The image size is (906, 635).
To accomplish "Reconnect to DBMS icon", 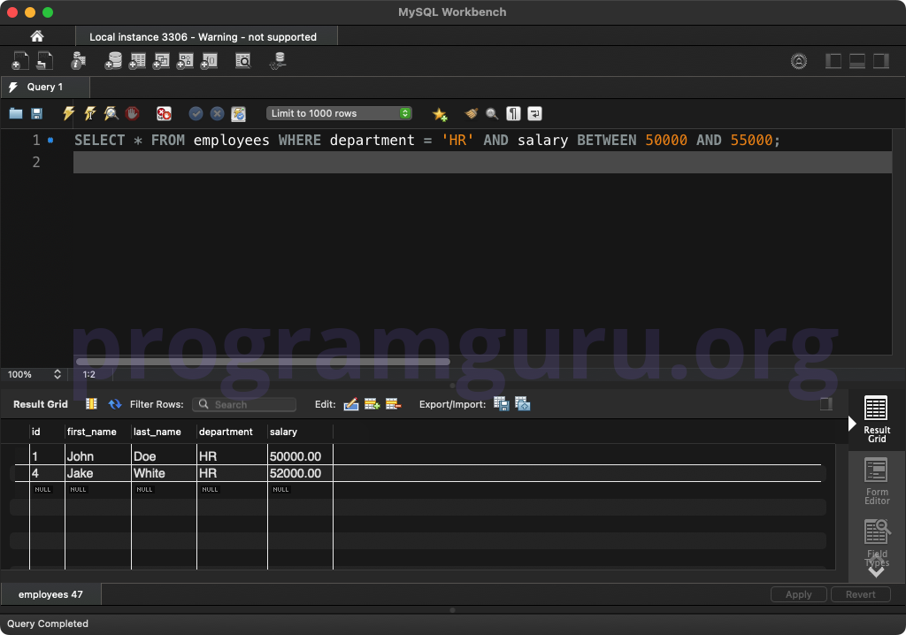I will (278, 61).
